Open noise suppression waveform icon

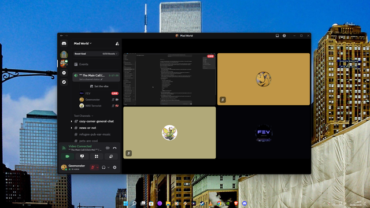108,148
